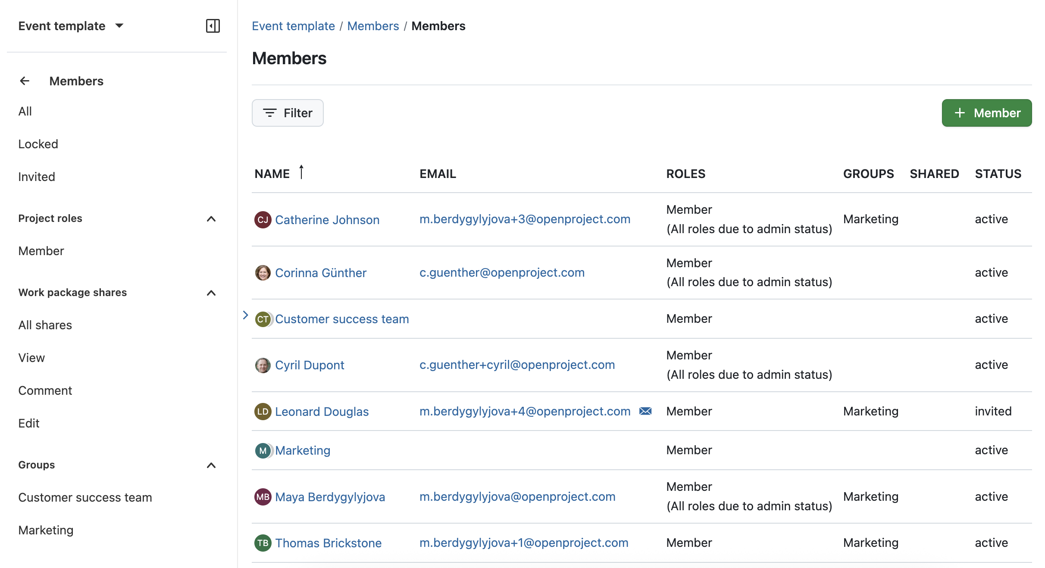Click the back arrow beside Members heading
The width and height of the screenshot is (1045, 568).
(x=25, y=81)
